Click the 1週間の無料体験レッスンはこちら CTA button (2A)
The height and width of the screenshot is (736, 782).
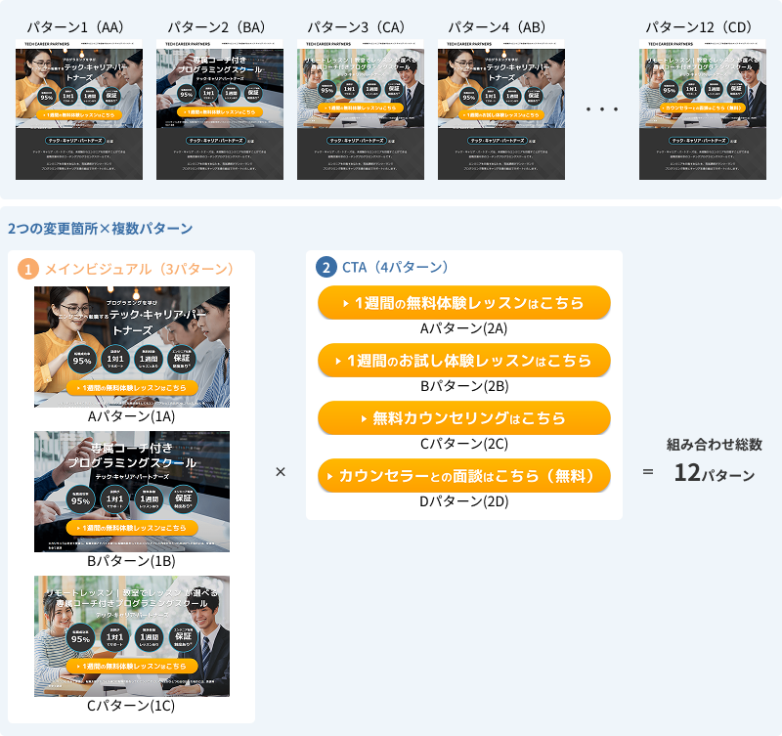click(x=463, y=303)
